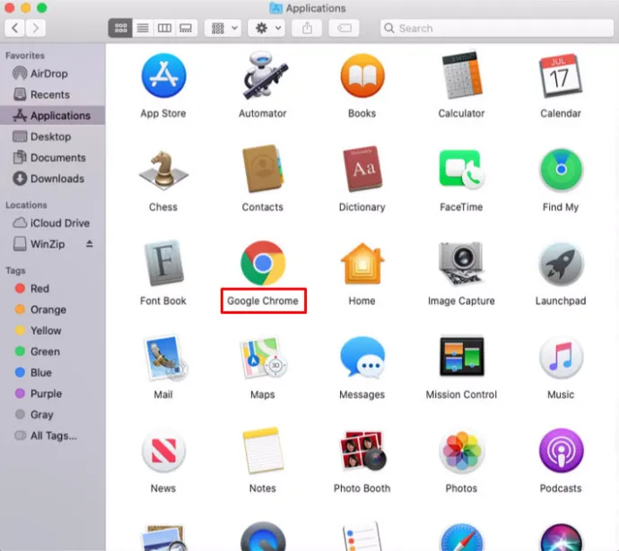Switch to column view
Image resolution: width=619 pixels, height=551 pixels.
point(164,28)
